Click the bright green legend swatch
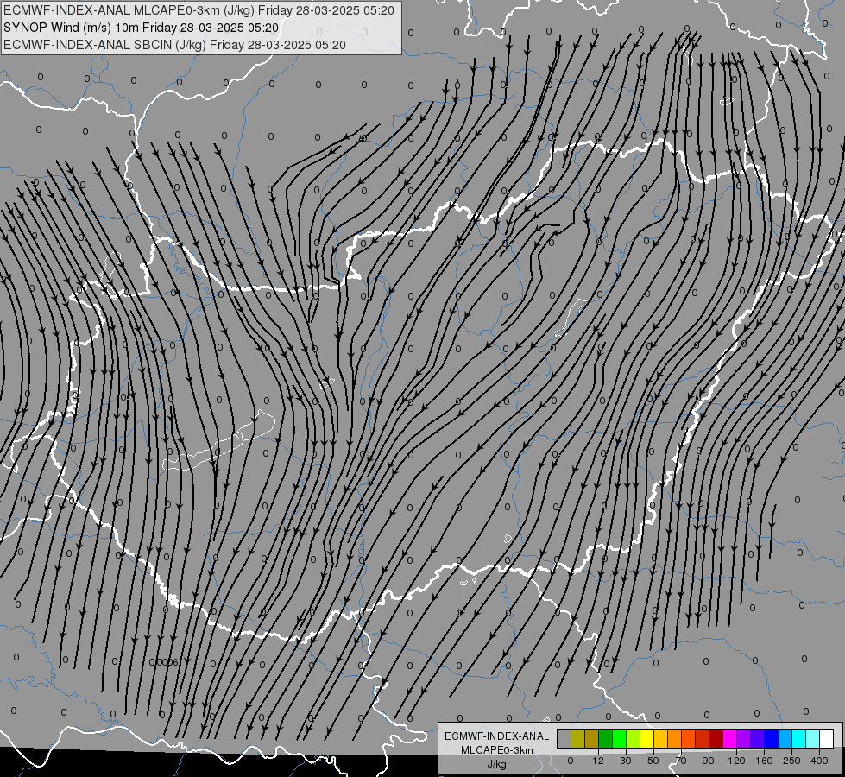Screen dimensions: 845x777 coord(619,738)
